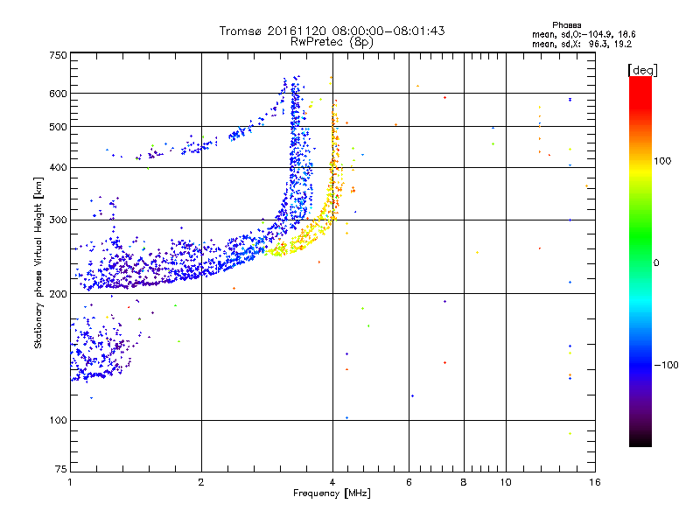Click the 'mean, sd,O:-104.9, 18.6' statistic
700x525 pixels.
(x=584, y=34)
